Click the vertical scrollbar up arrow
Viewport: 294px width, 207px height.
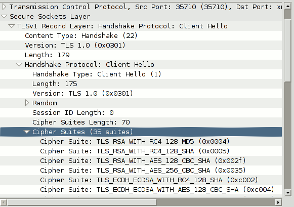(x=288, y=6)
